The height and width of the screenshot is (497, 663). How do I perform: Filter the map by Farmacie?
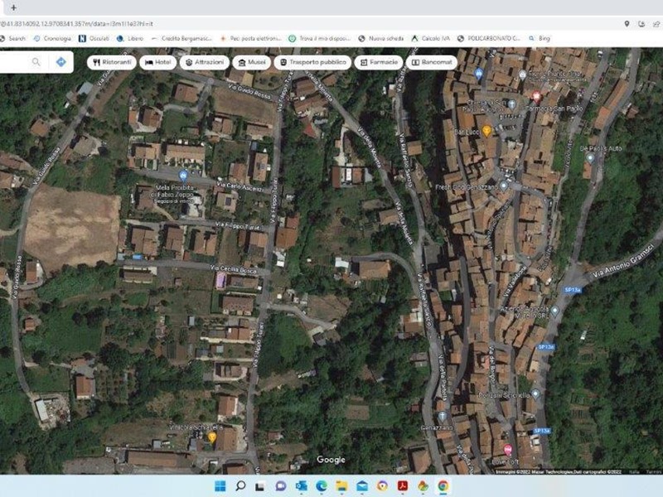[379, 62]
